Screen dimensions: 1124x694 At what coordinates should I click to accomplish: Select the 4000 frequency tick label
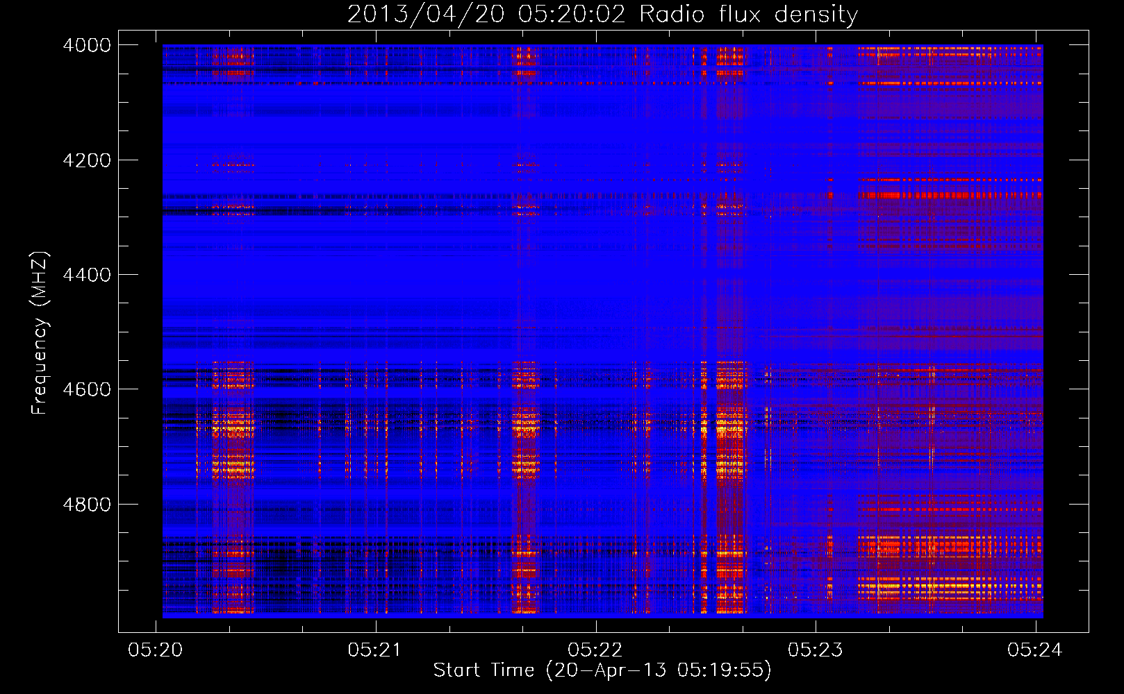pyautogui.click(x=87, y=45)
